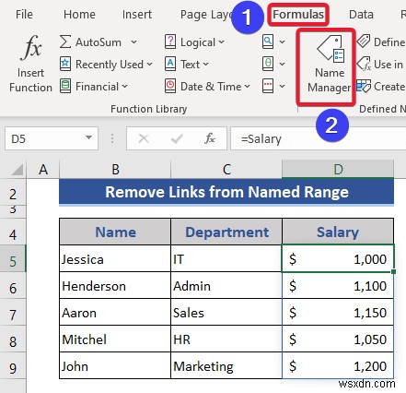Expand the Recently Used dropdown arrow
Viewport: 406px width, 393px height.
click(149, 64)
